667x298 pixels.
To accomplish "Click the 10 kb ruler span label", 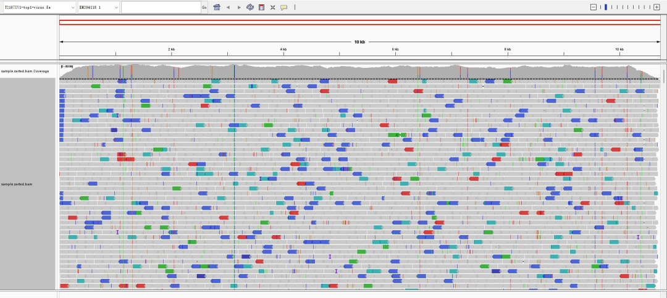I will (359, 42).
